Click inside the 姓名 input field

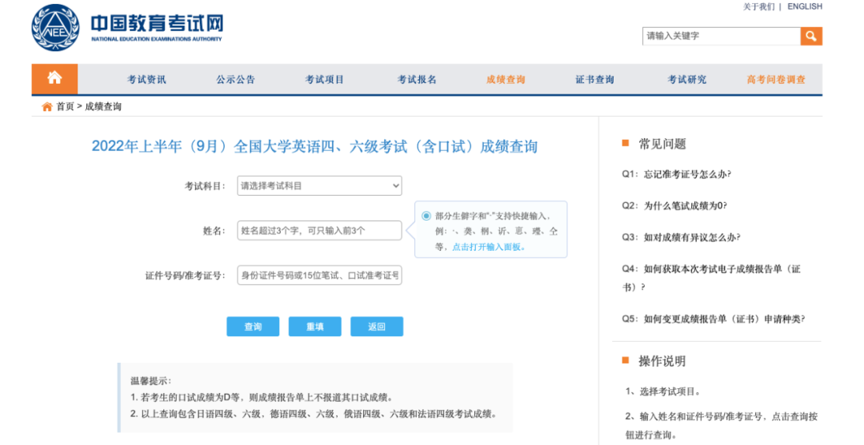[319, 231]
